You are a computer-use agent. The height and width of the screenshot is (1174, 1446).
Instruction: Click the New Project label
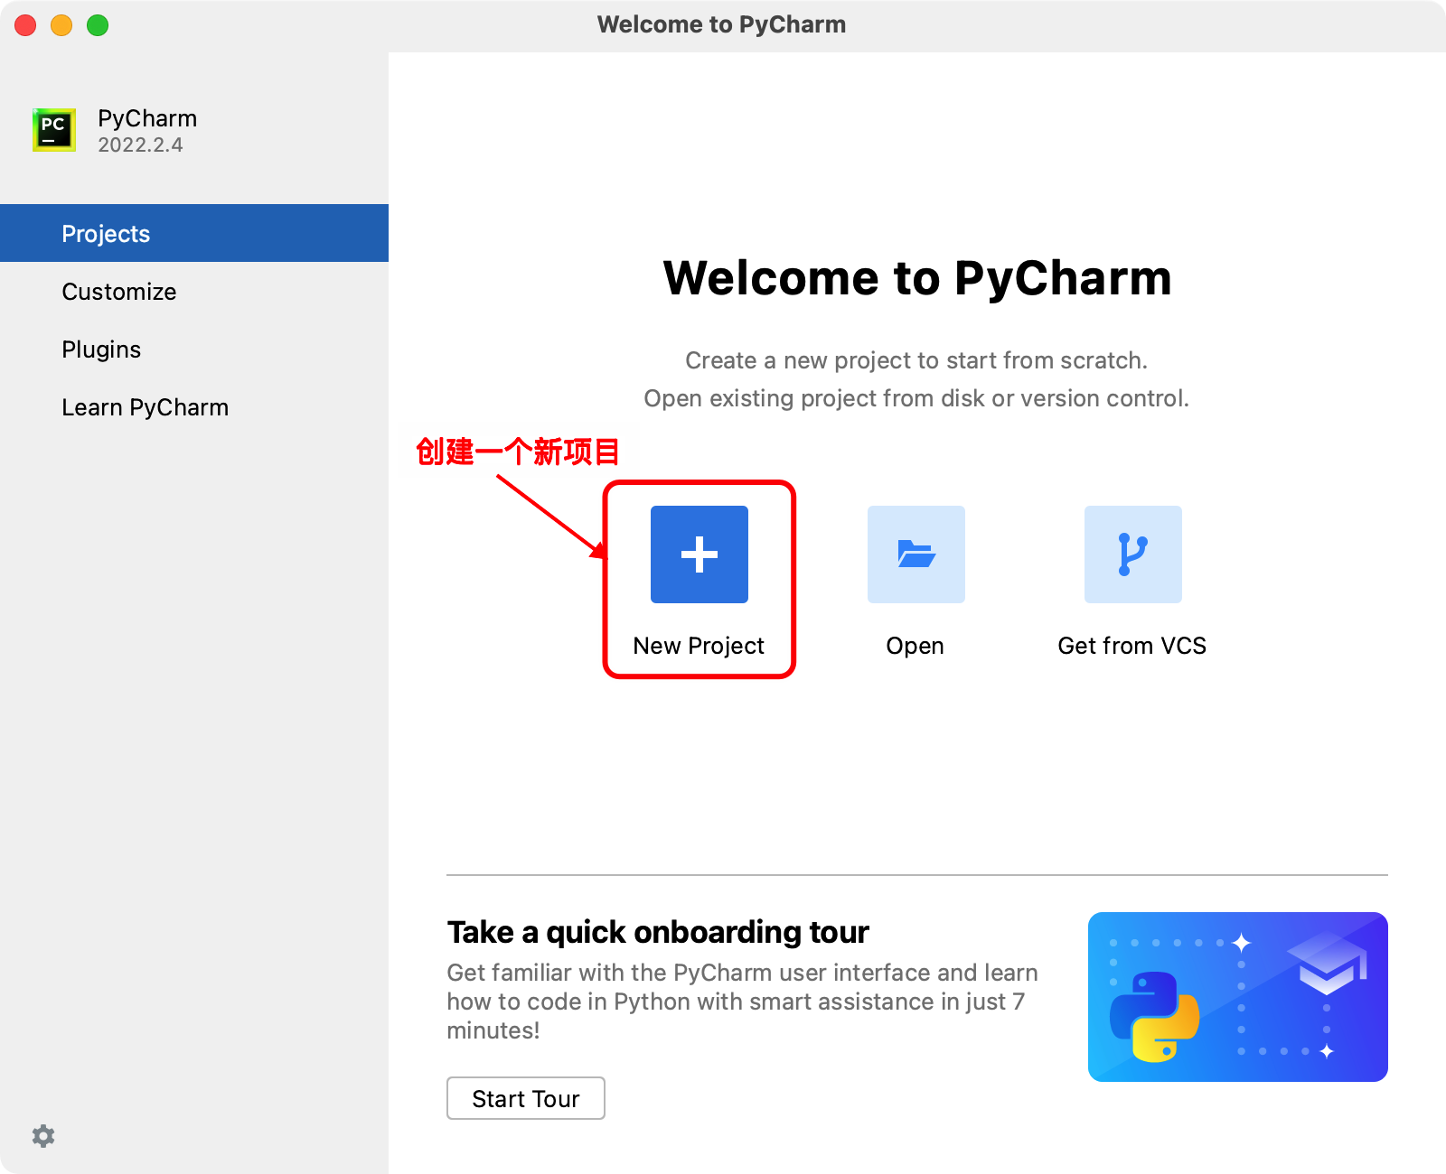click(699, 646)
